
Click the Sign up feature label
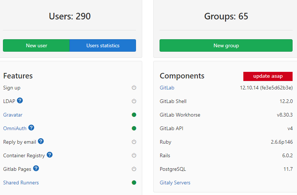[12, 88]
